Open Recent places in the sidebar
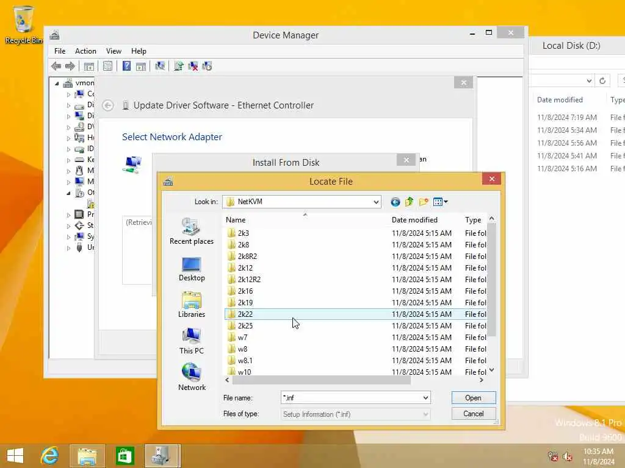 click(x=191, y=232)
